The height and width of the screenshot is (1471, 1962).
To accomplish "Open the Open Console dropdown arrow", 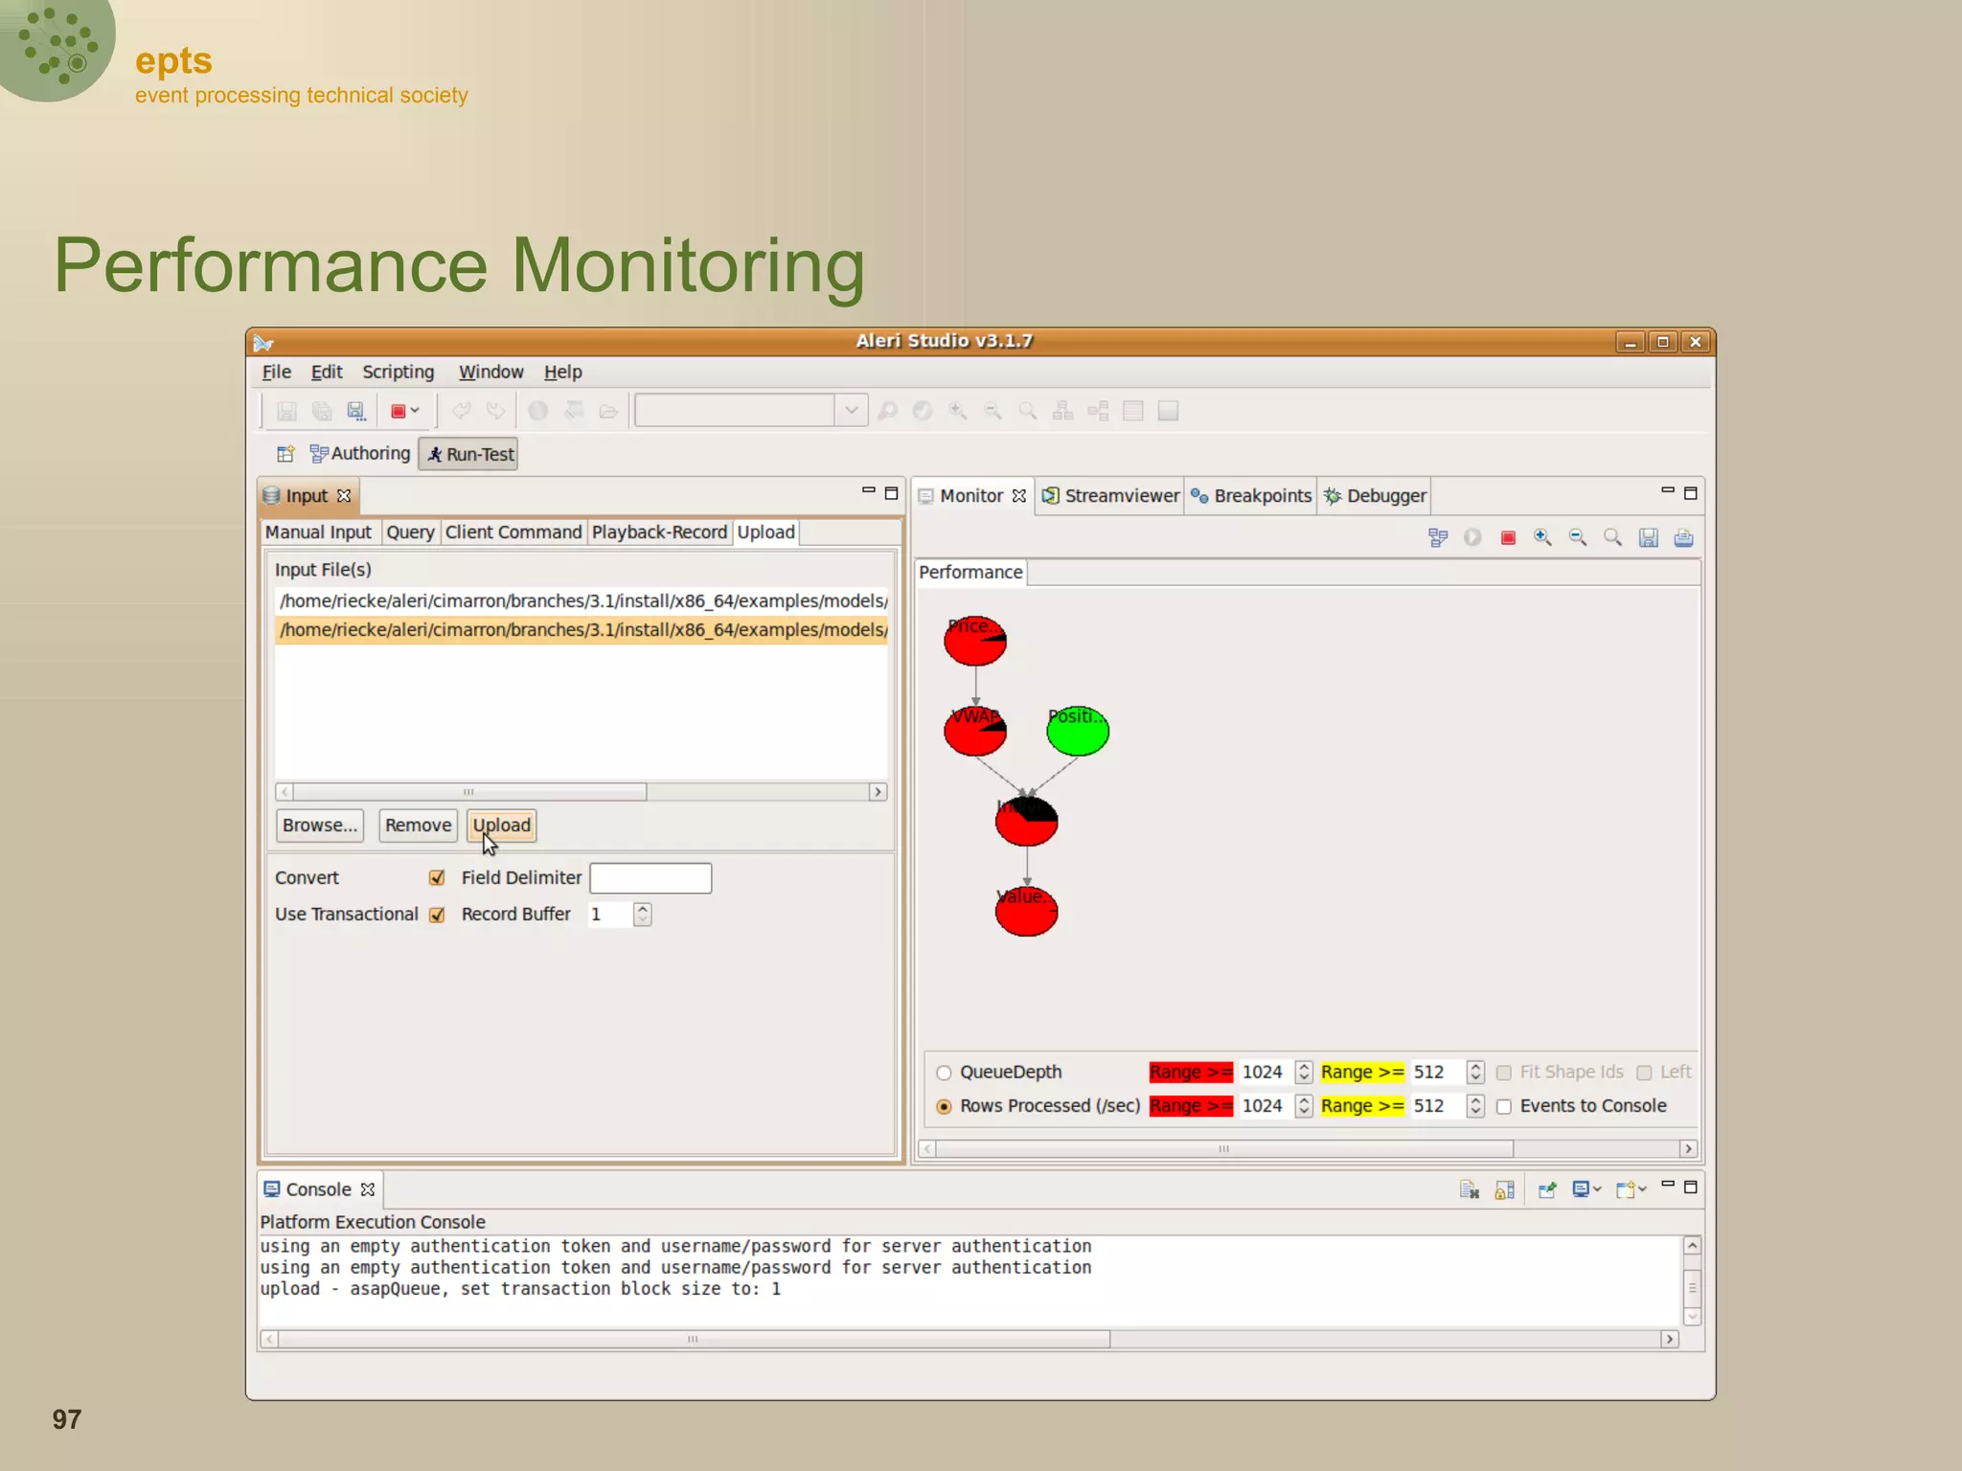I will point(1642,1189).
